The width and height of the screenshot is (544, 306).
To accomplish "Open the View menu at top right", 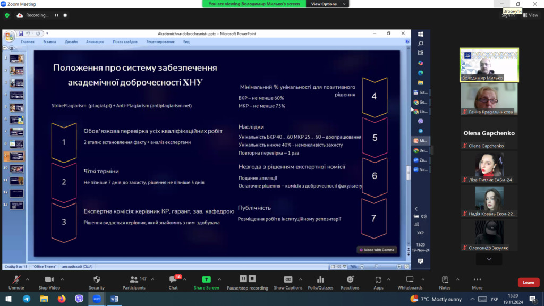I will (x=530, y=15).
